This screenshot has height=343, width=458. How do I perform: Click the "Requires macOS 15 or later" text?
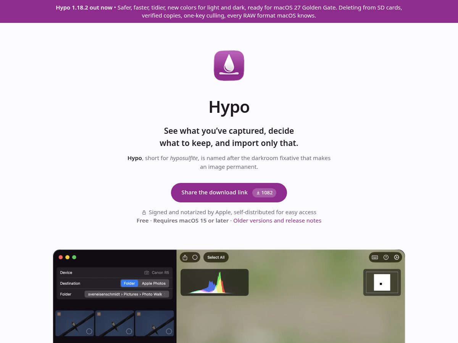point(191,221)
